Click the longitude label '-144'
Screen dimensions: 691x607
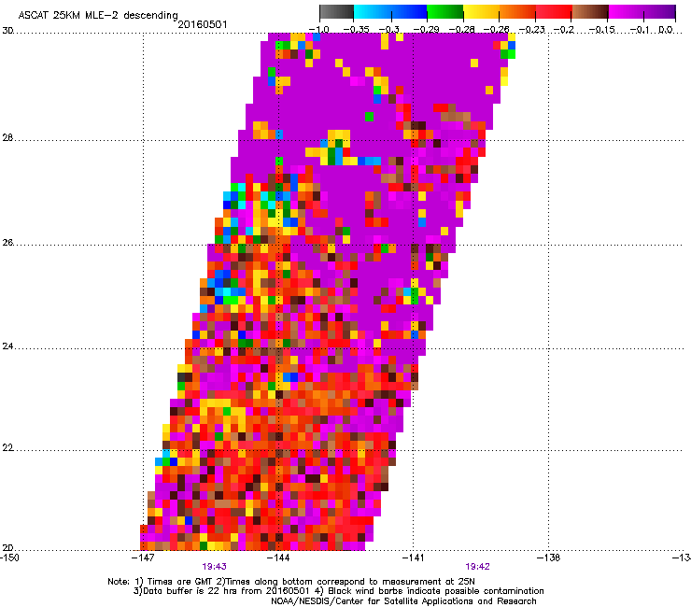point(278,558)
